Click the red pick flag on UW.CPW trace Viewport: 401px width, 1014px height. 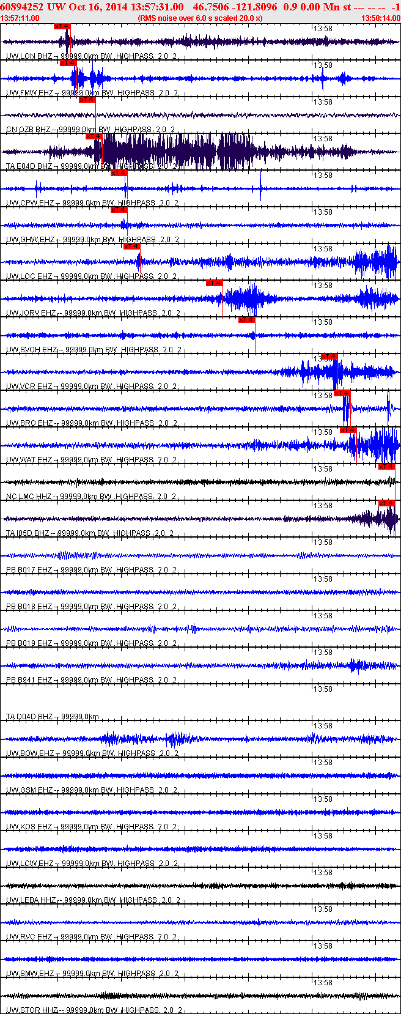pos(119,173)
